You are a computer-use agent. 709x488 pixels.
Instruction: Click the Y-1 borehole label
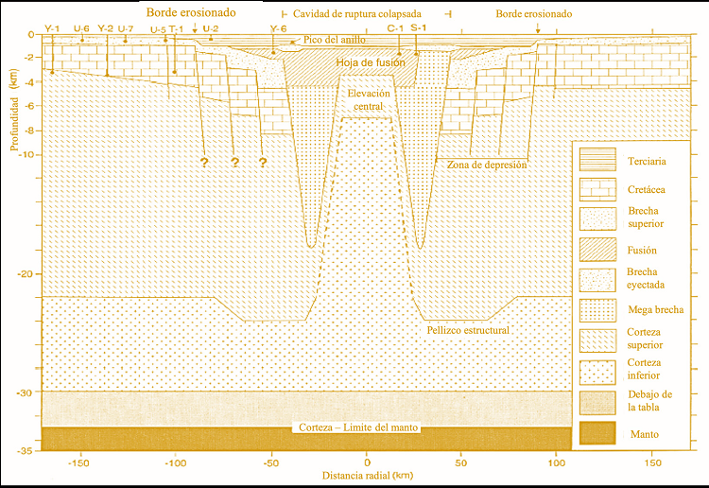click(x=53, y=29)
